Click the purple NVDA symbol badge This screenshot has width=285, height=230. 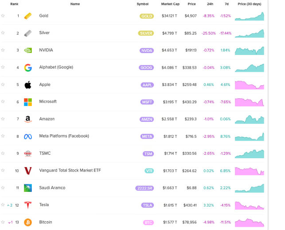(146, 51)
